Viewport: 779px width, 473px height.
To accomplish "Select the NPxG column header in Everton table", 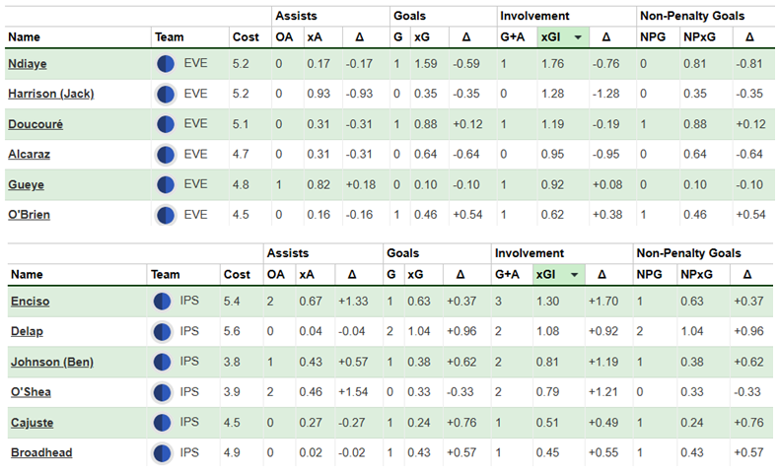I will 699,36.
